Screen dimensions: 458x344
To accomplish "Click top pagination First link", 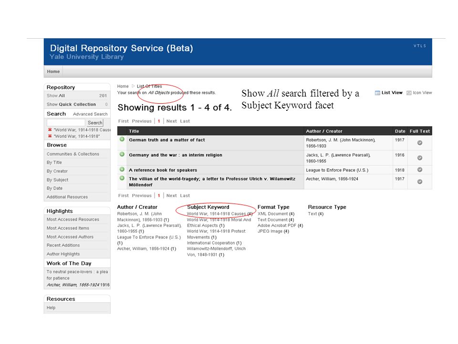I will coord(123,121).
